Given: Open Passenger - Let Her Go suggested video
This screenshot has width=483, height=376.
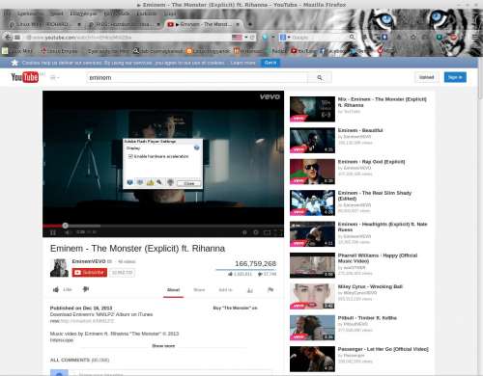Looking at the screenshot, I should coord(312,359).
